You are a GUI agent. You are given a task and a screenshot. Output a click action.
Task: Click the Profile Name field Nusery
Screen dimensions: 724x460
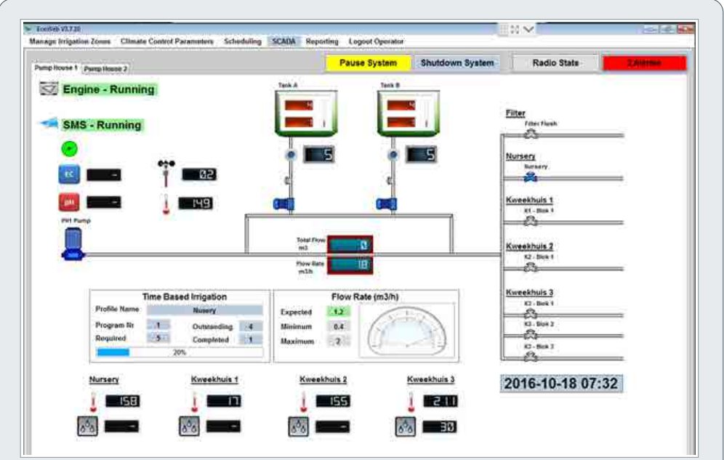tap(204, 310)
